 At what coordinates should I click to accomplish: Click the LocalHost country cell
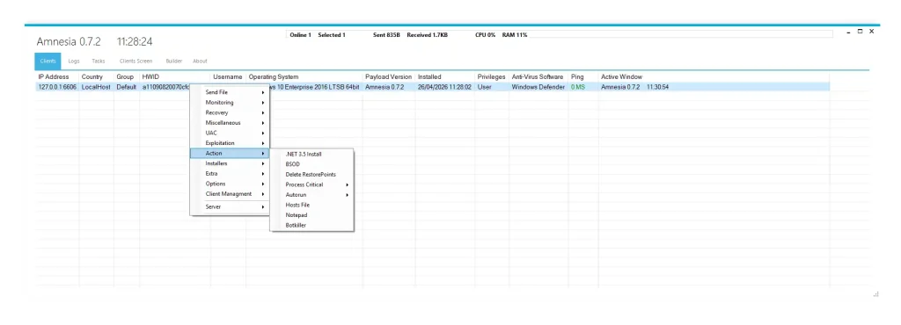97,87
